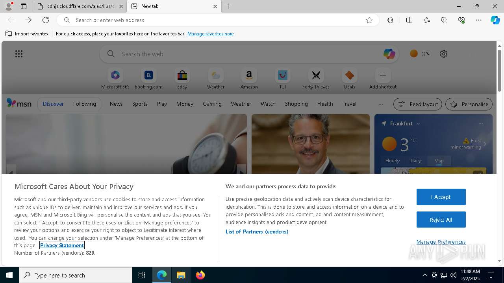Click Reject All cookies button

point(441,220)
